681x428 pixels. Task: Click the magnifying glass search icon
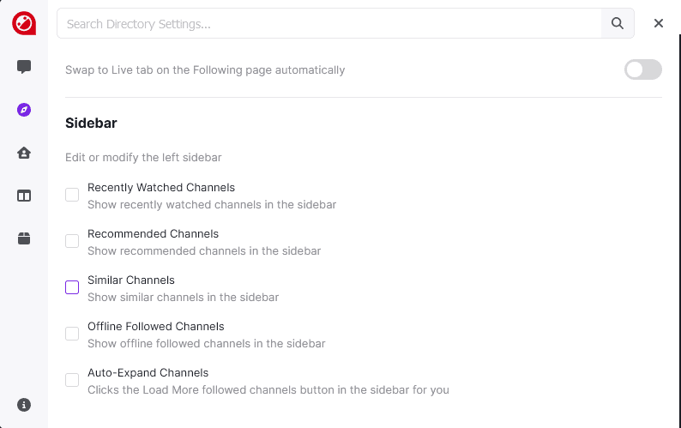618,23
